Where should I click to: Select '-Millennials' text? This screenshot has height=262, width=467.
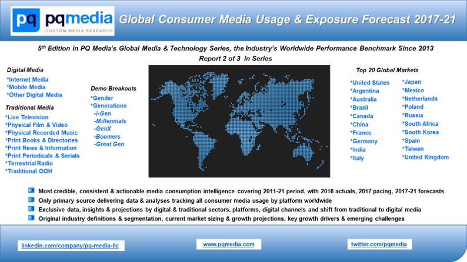(110, 121)
